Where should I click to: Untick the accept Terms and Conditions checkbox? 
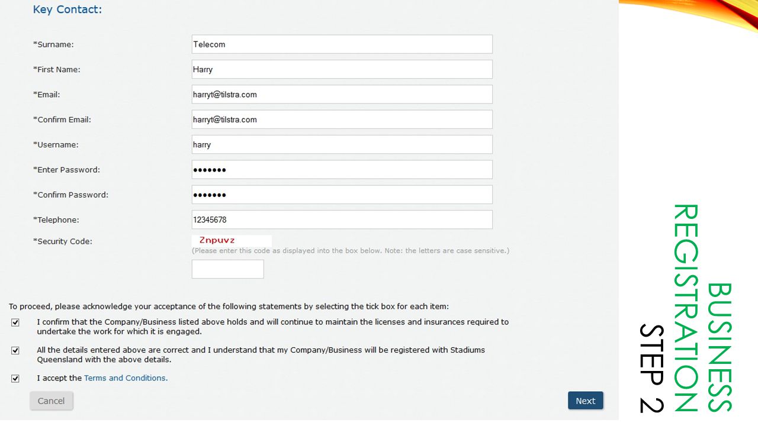15,378
